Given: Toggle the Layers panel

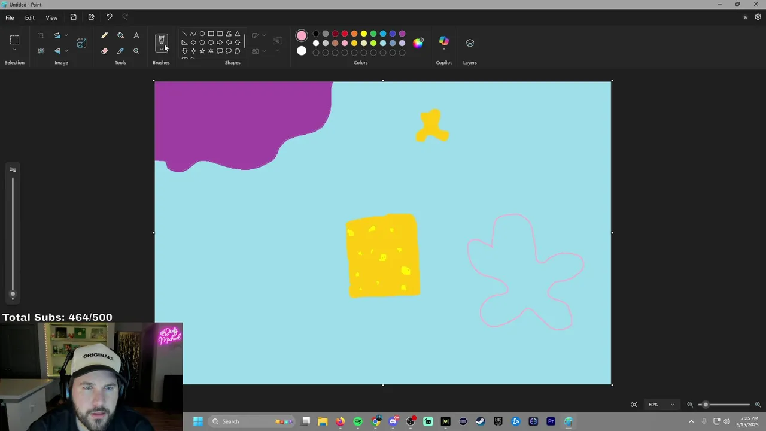Looking at the screenshot, I should [470, 43].
